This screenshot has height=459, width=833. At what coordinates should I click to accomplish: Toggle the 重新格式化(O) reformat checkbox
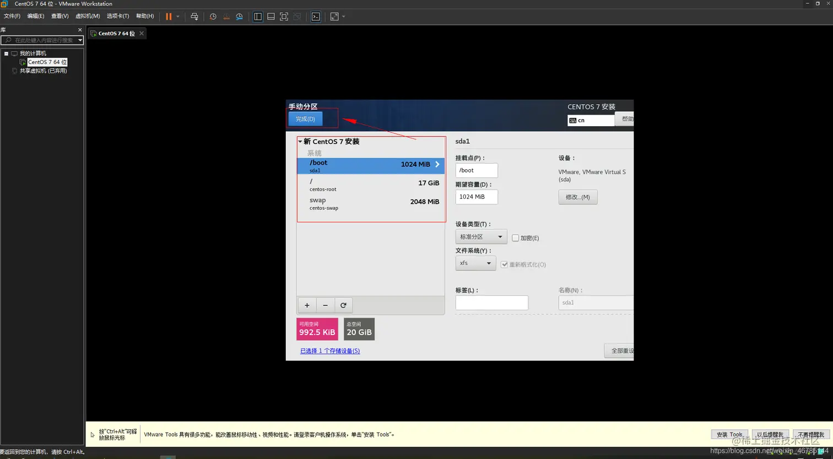click(x=504, y=264)
